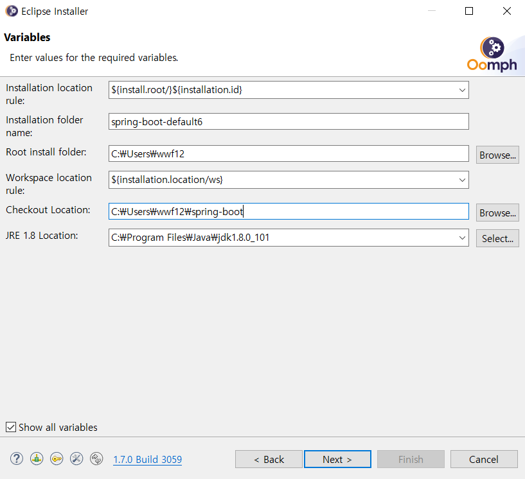Open the Help icon in bottom toolbar
The height and width of the screenshot is (479, 525).
coord(17,458)
